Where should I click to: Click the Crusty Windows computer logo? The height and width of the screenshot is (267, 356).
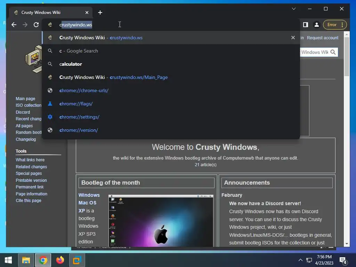pyautogui.click(x=34, y=59)
